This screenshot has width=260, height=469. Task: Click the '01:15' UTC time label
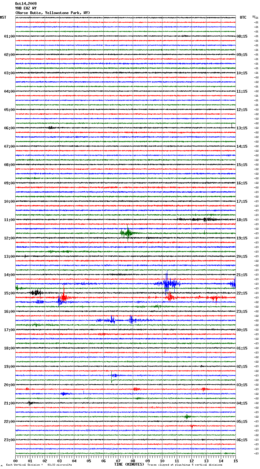(x=242, y=348)
